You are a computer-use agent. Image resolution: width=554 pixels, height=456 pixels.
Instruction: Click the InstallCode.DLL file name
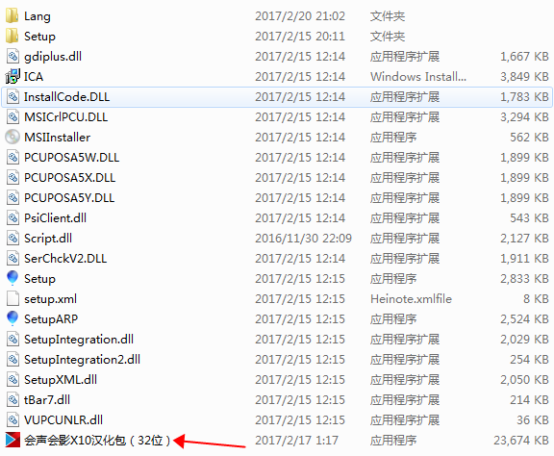66,97
